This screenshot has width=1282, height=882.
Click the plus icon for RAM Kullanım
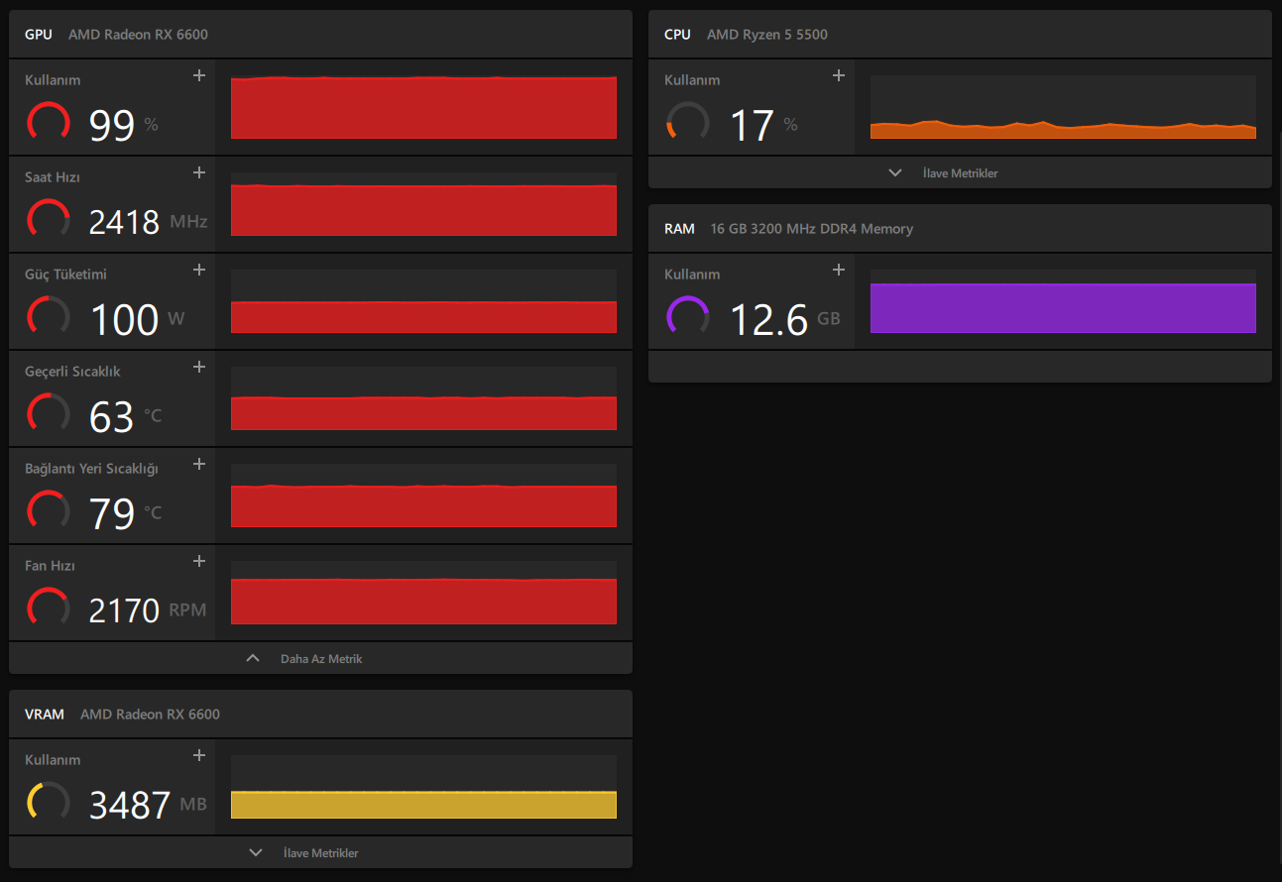[839, 270]
